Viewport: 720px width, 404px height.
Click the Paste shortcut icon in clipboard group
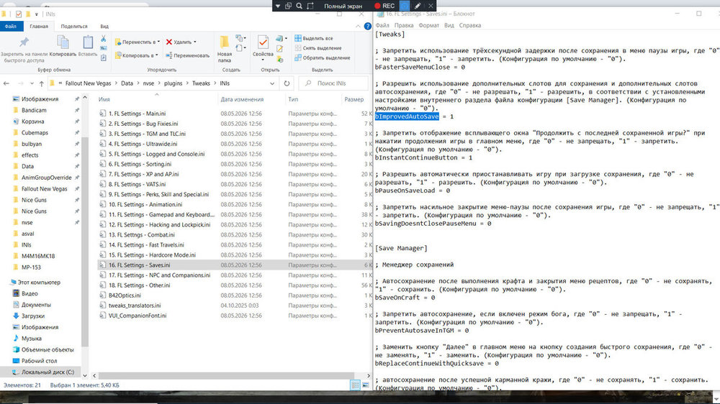coord(103,58)
